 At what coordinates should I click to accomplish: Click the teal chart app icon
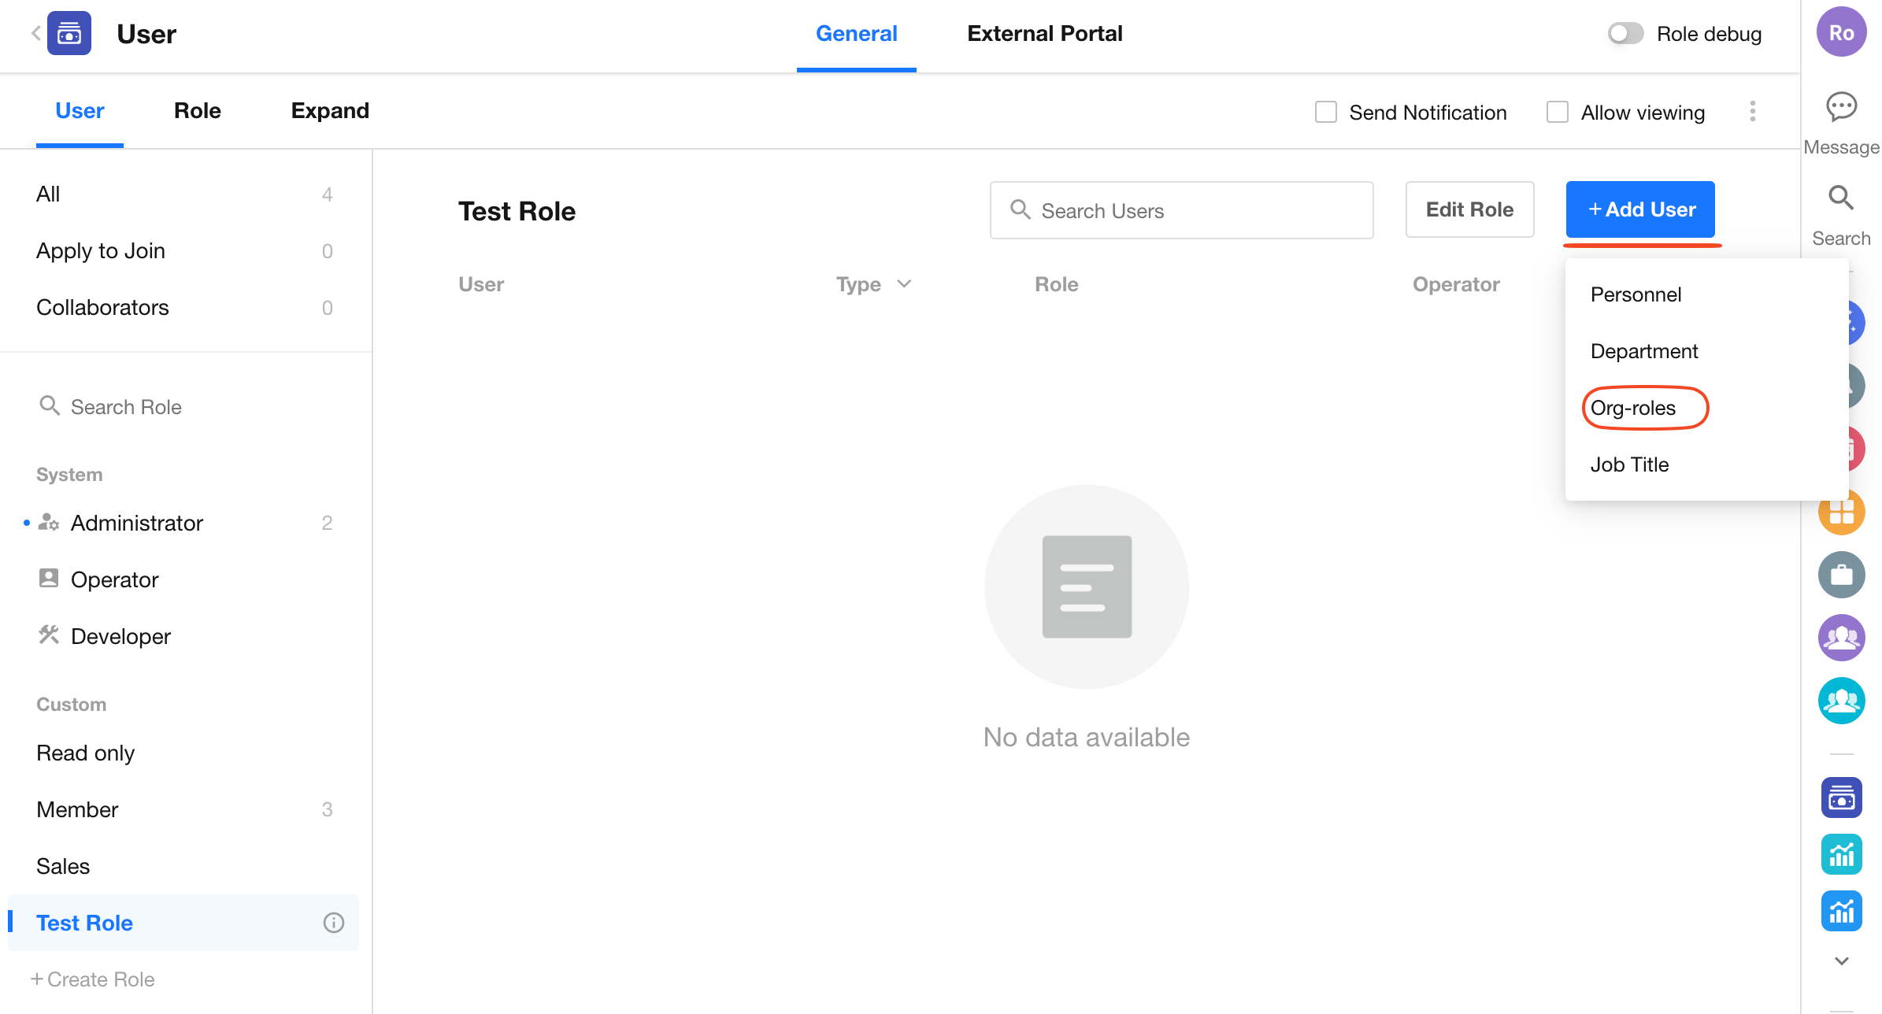pos(1840,854)
